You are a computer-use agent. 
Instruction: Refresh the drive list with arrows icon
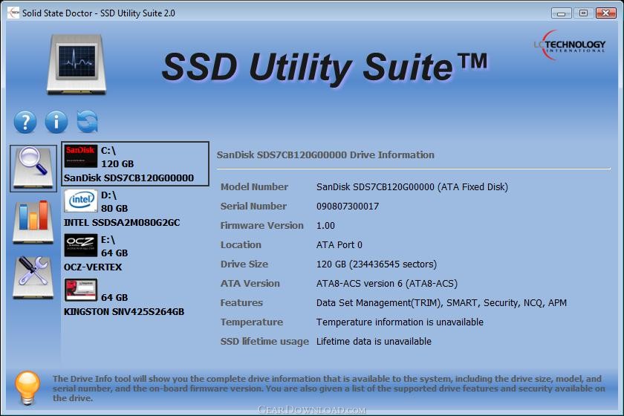click(x=87, y=121)
